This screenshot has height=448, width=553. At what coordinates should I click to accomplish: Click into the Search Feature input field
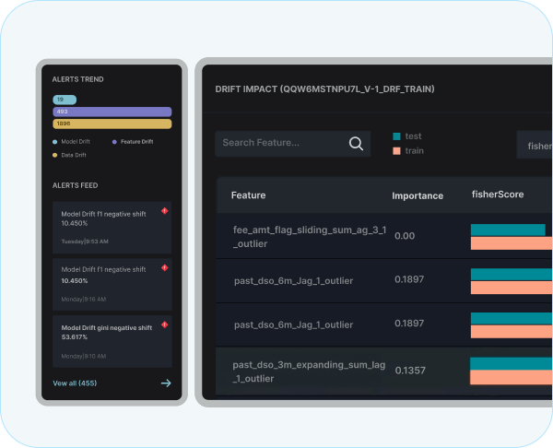276,143
